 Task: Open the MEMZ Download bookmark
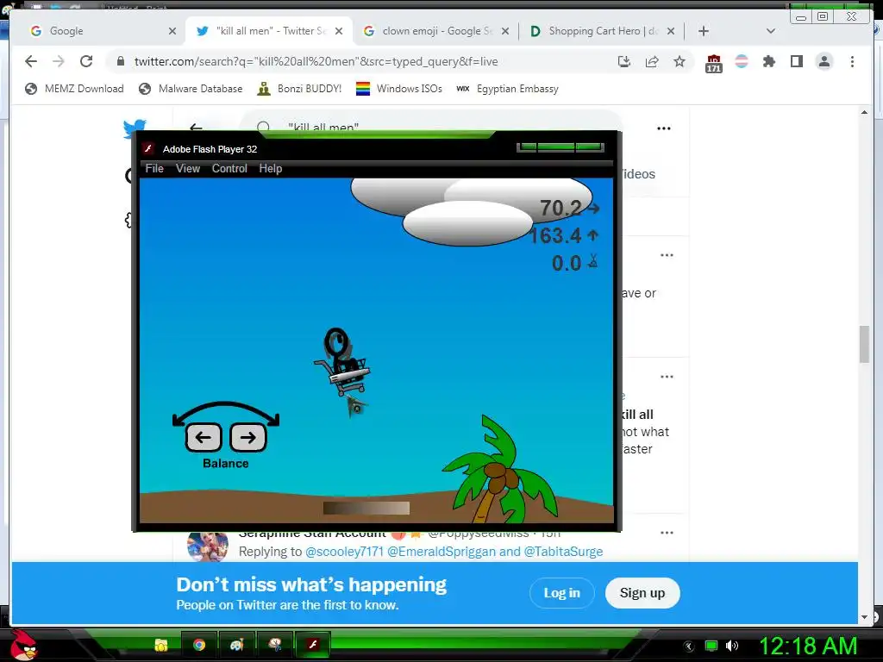[x=74, y=89]
